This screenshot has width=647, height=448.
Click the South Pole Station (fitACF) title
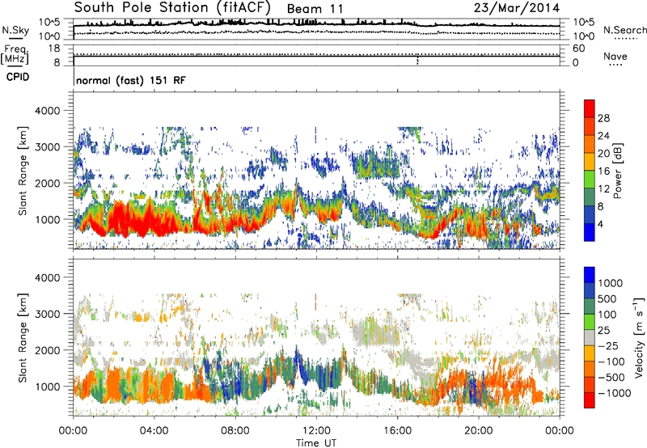(172, 7)
